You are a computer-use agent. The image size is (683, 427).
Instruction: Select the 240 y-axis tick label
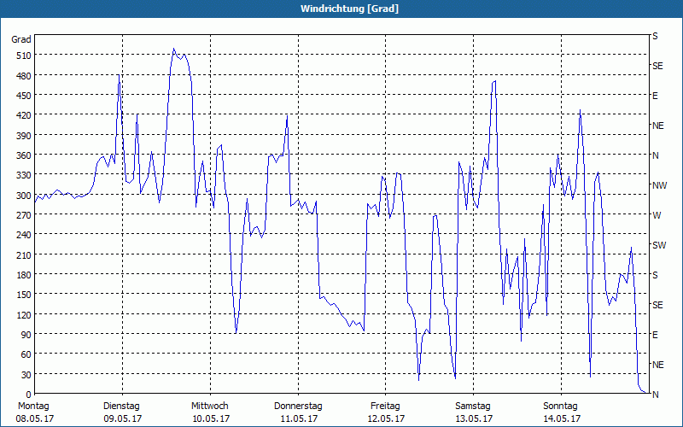pyautogui.click(x=24, y=236)
